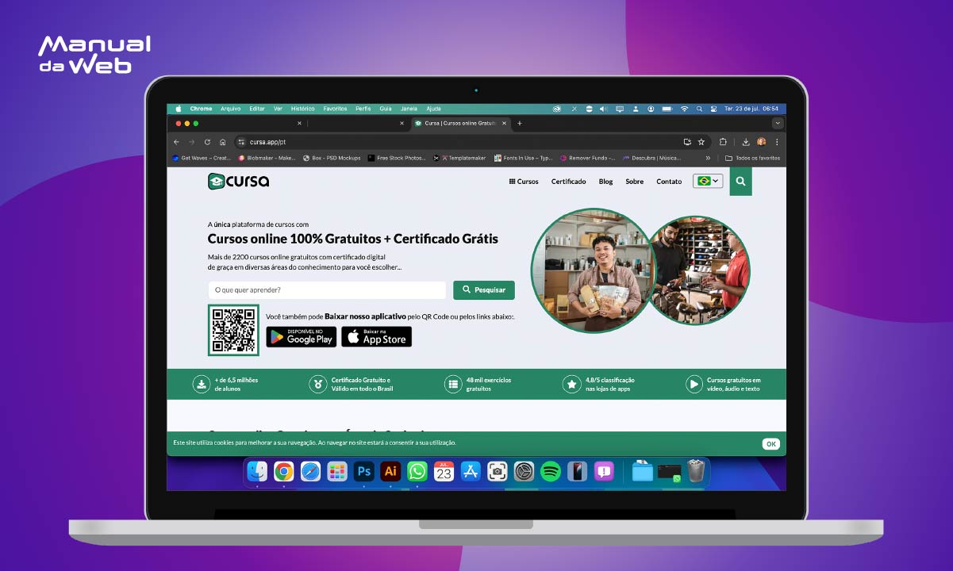Open the Perfis menu
This screenshot has height=571, width=953.
(363, 109)
